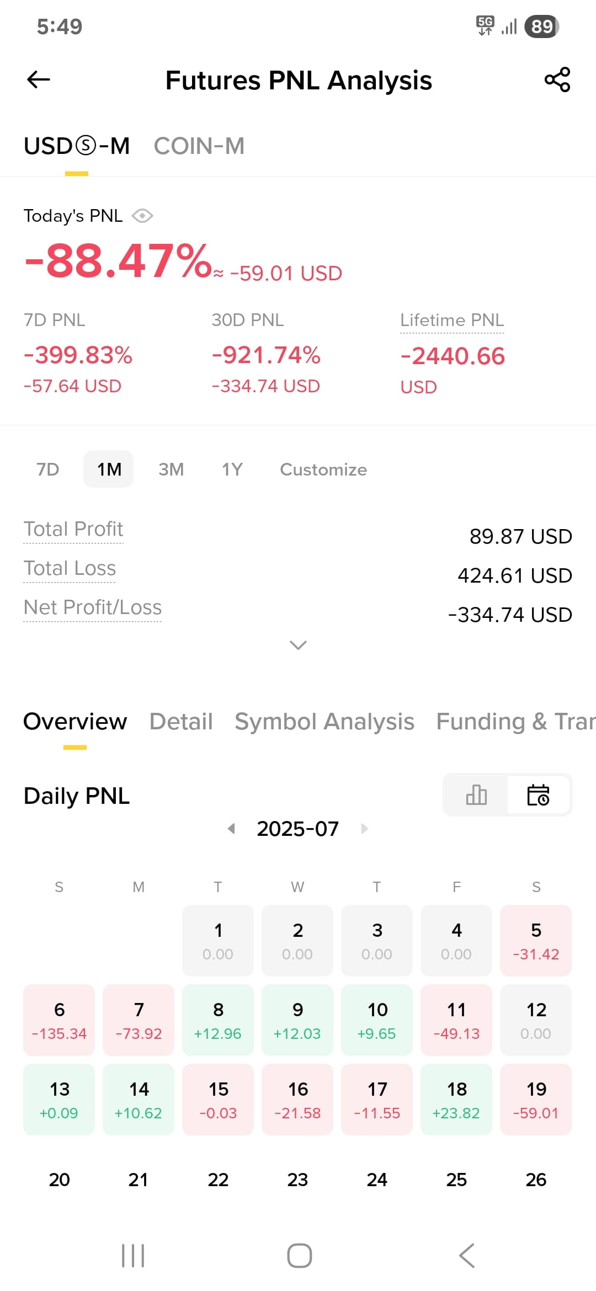Viewport: 596px width, 1291px height.
Task: Switch Daily PNL to bar chart view
Action: click(x=476, y=795)
